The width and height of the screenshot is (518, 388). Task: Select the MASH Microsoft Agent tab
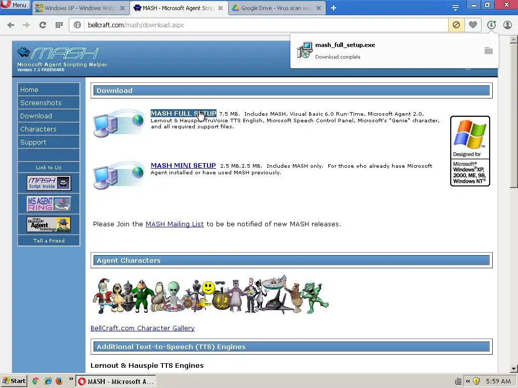[x=179, y=8]
